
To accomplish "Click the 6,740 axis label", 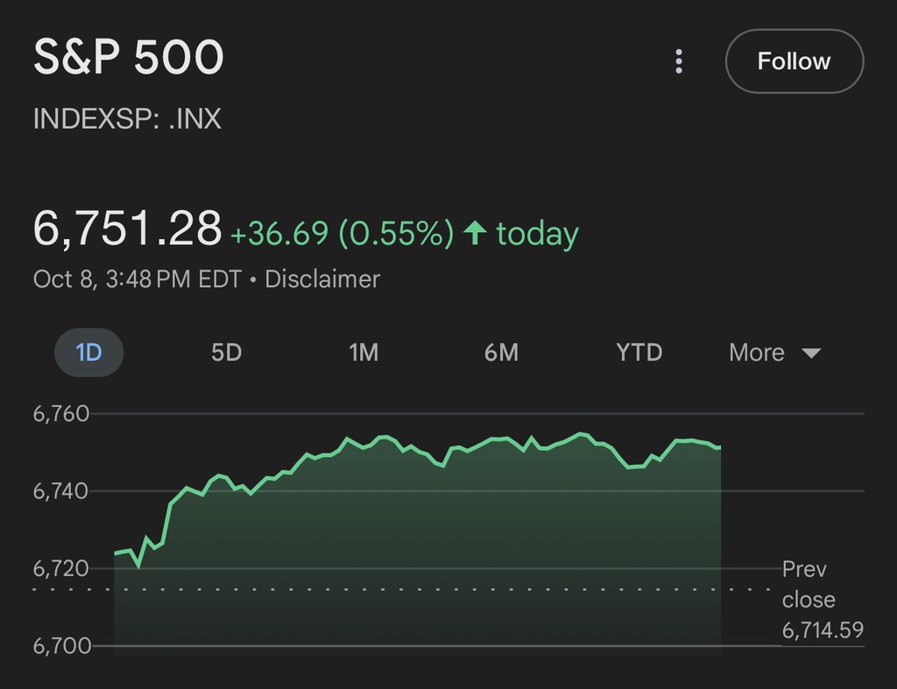I will (x=61, y=491).
